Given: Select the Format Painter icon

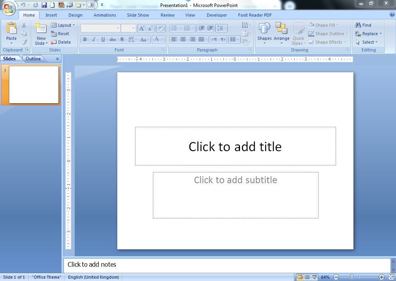Looking at the screenshot, I should tap(24, 41).
